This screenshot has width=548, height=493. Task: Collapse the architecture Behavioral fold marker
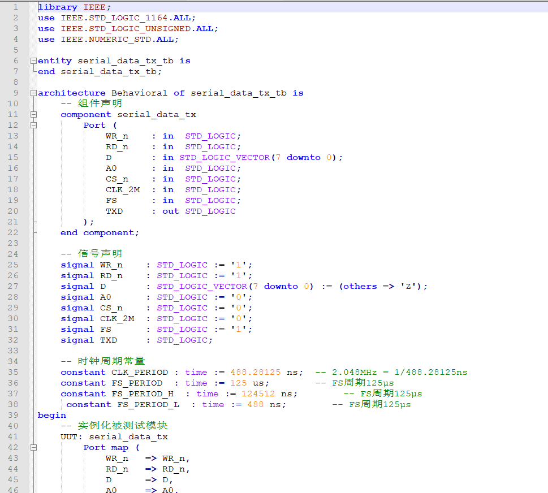[34, 93]
